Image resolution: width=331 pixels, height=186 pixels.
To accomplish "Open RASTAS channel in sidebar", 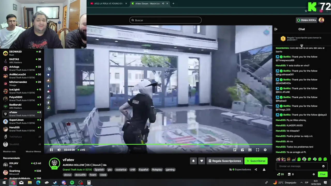I will (22, 61).
